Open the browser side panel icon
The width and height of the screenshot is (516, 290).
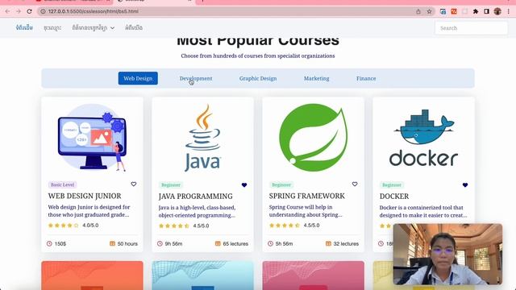[x=486, y=11]
